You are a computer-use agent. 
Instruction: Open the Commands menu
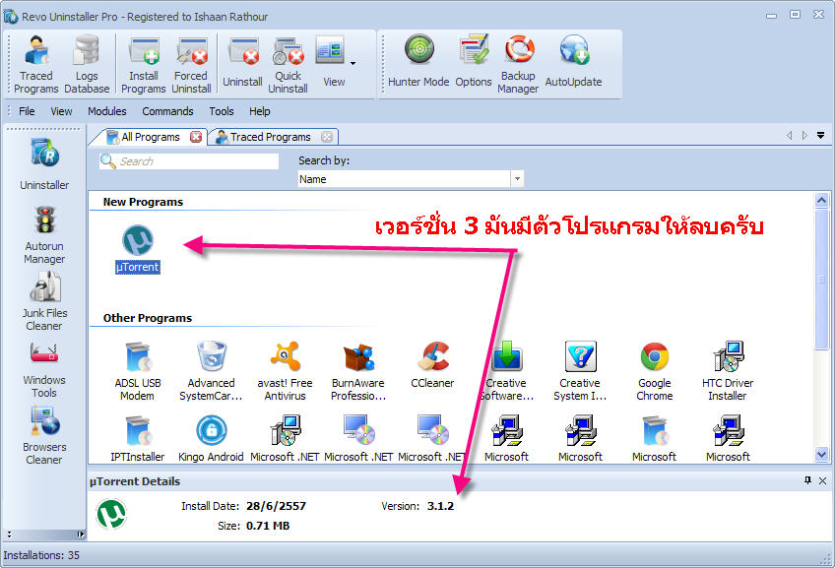pos(167,111)
